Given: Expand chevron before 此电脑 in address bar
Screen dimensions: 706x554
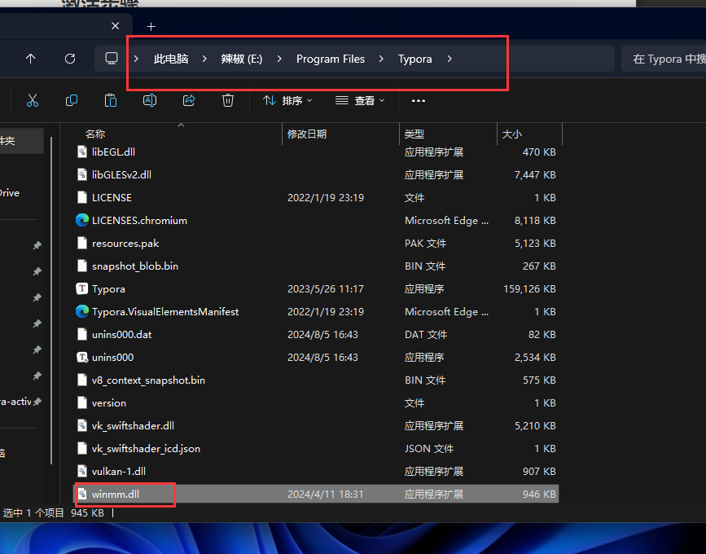Looking at the screenshot, I should [136, 59].
